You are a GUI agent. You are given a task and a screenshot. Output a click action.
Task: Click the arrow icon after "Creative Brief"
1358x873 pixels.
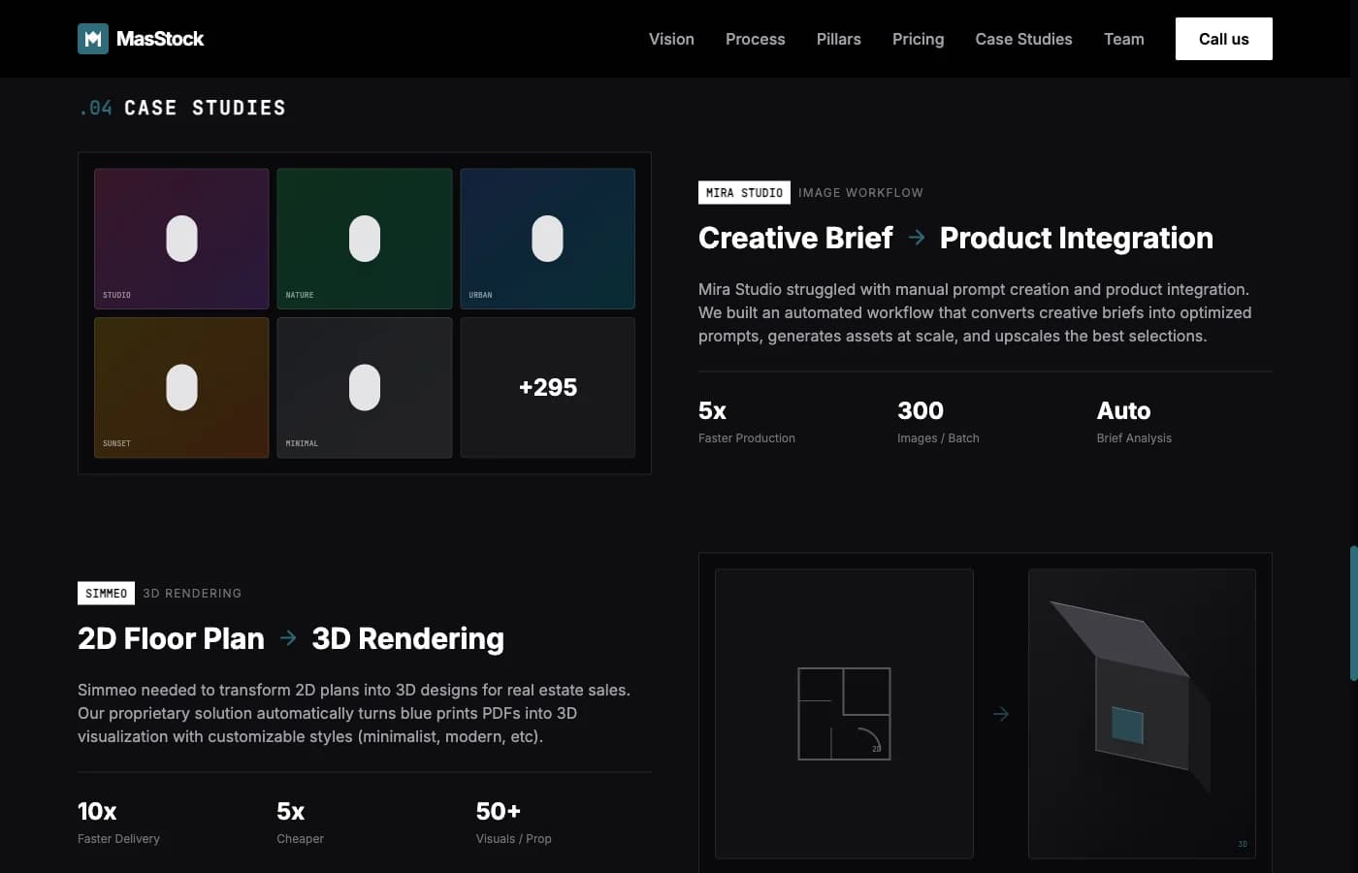(x=916, y=237)
